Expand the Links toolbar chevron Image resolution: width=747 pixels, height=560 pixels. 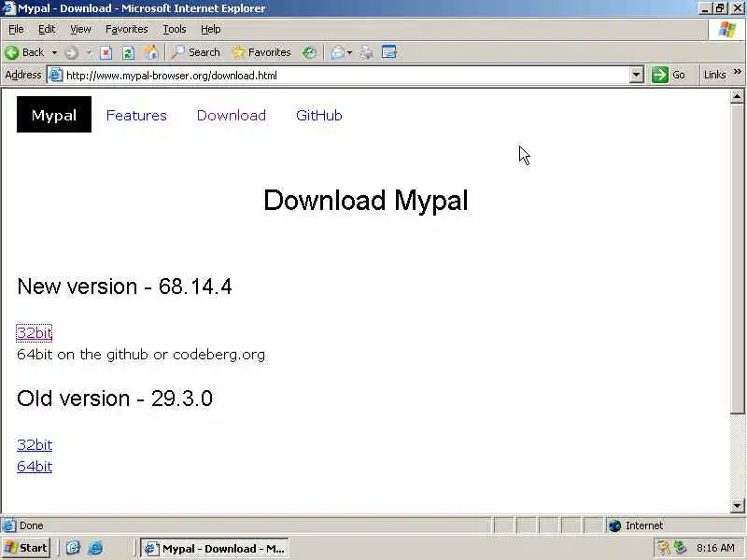[x=738, y=73]
